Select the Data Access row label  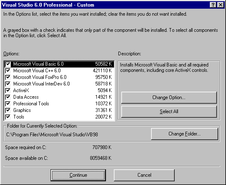26,97
